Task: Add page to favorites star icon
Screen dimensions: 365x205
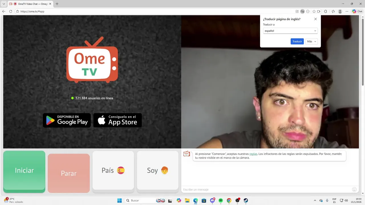Action: point(314,11)
